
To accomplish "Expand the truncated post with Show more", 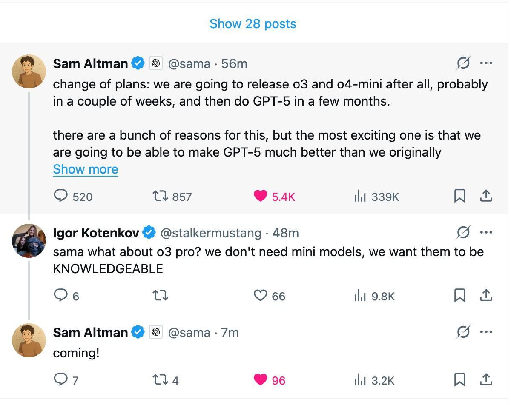I will tap(85, 169).
